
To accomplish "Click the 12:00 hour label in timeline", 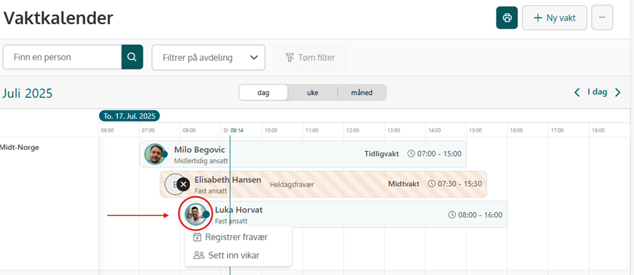I will tap(353, 130).
